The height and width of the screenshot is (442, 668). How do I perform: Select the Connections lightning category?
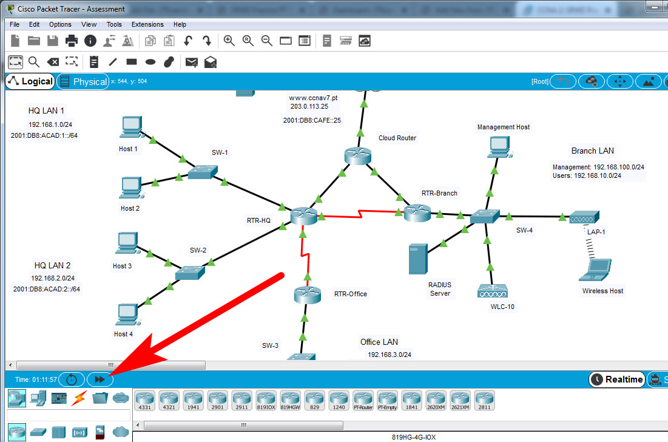point(79,398)
